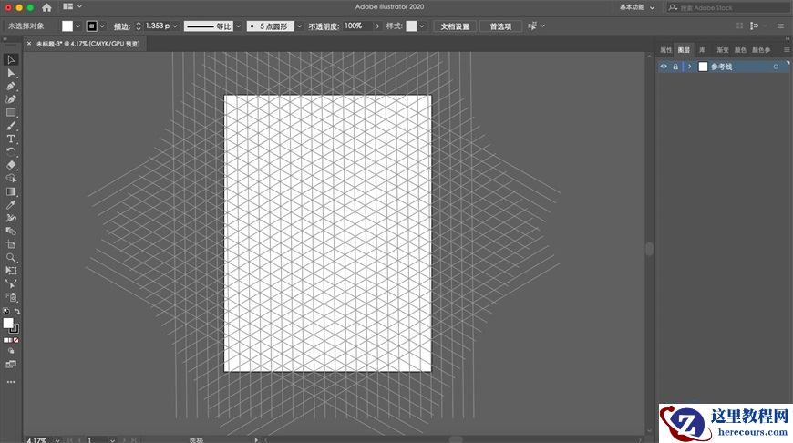
Task: Select the Width/Warp tool
Action: [x=11, y=218]
